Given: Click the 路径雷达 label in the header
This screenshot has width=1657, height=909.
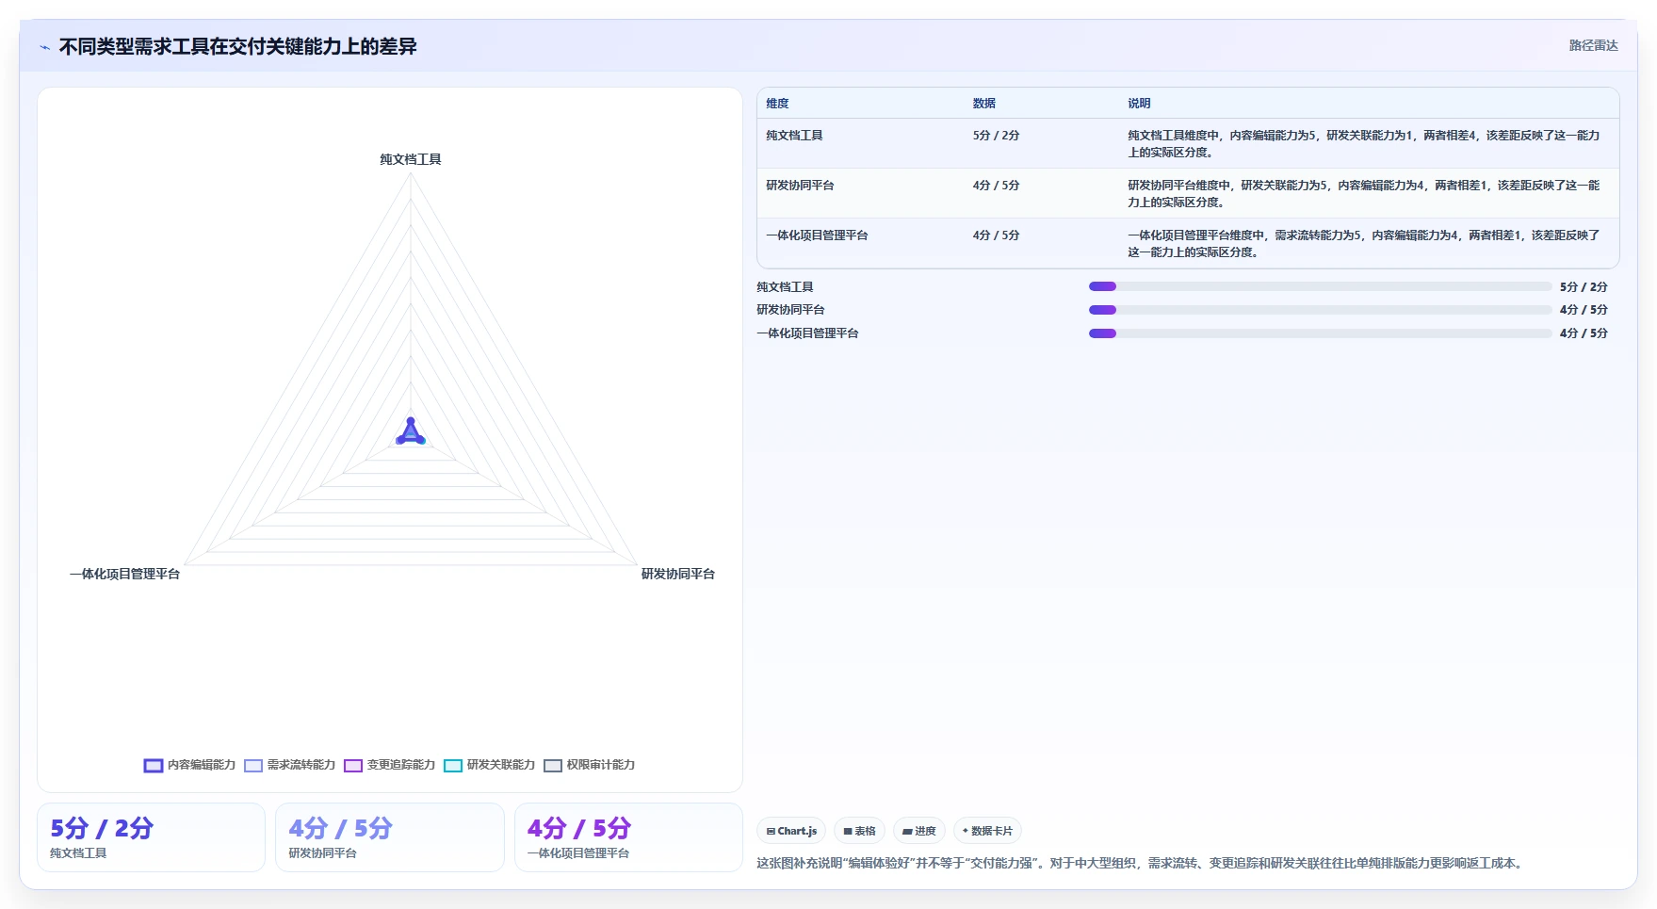Looking at the screenshot, I should tap(1593, 45).
